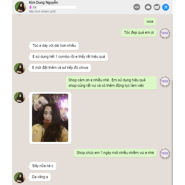Click customer avatar beside 'Dạ vâng ạ'
Image resolution: width=185 pixels, height=185 pixels.
point(20,177)
